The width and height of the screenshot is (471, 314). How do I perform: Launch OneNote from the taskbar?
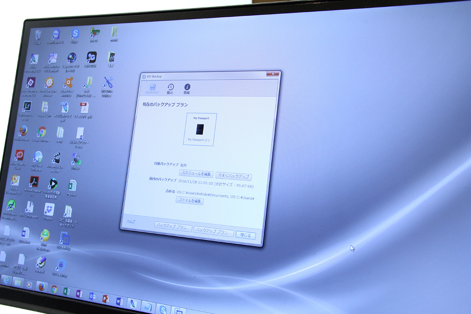click(79, 294)
